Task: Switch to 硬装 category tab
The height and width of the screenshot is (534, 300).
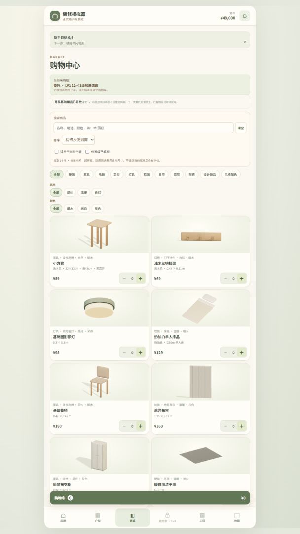Action: tap(72, 175)
